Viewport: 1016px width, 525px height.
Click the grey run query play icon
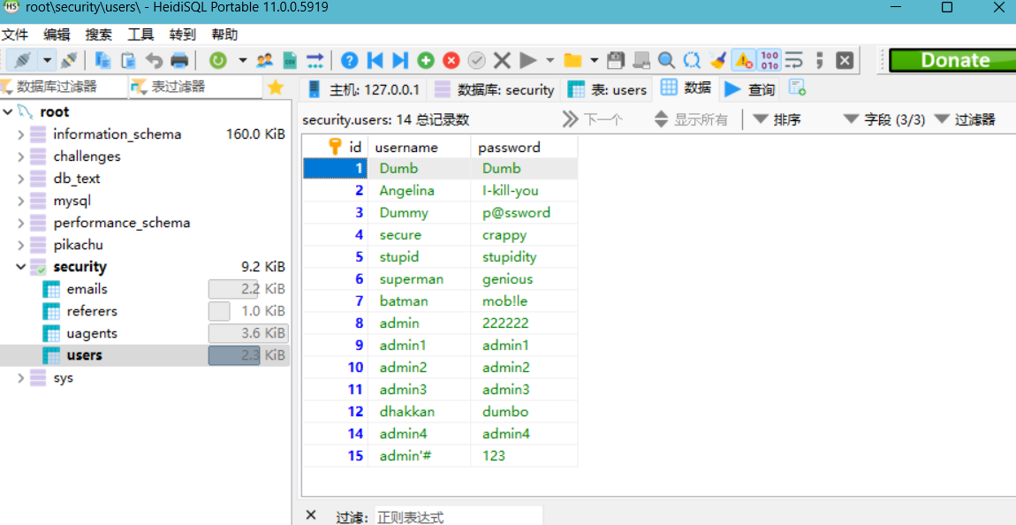pos(528,61)
